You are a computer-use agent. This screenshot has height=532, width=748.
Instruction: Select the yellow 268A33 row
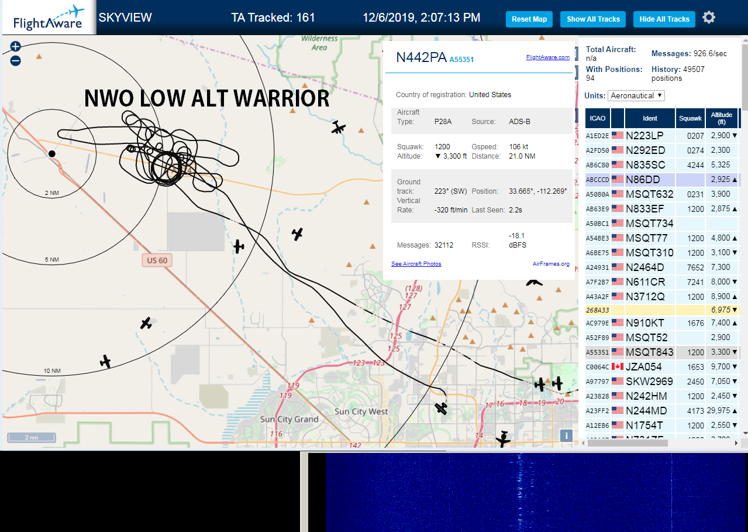pos(663,310)
